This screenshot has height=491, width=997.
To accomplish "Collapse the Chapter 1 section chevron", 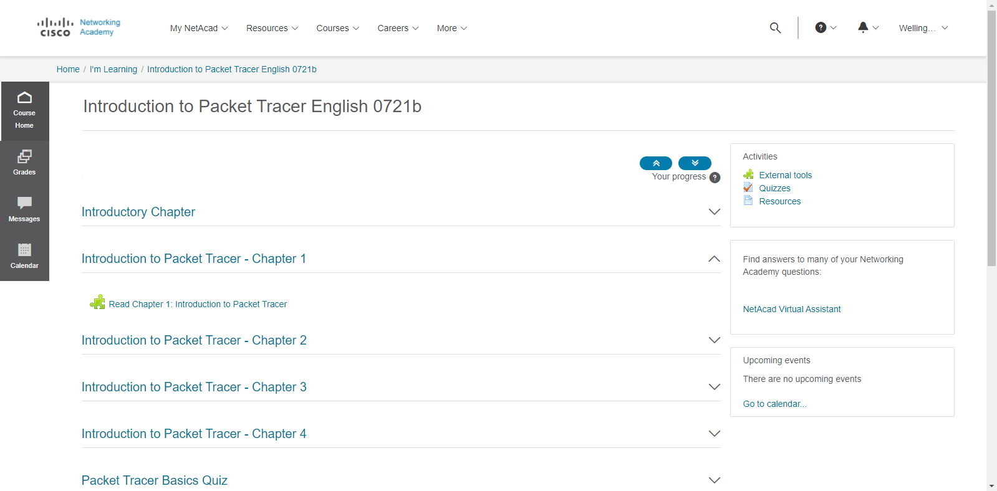I will 715,259.
